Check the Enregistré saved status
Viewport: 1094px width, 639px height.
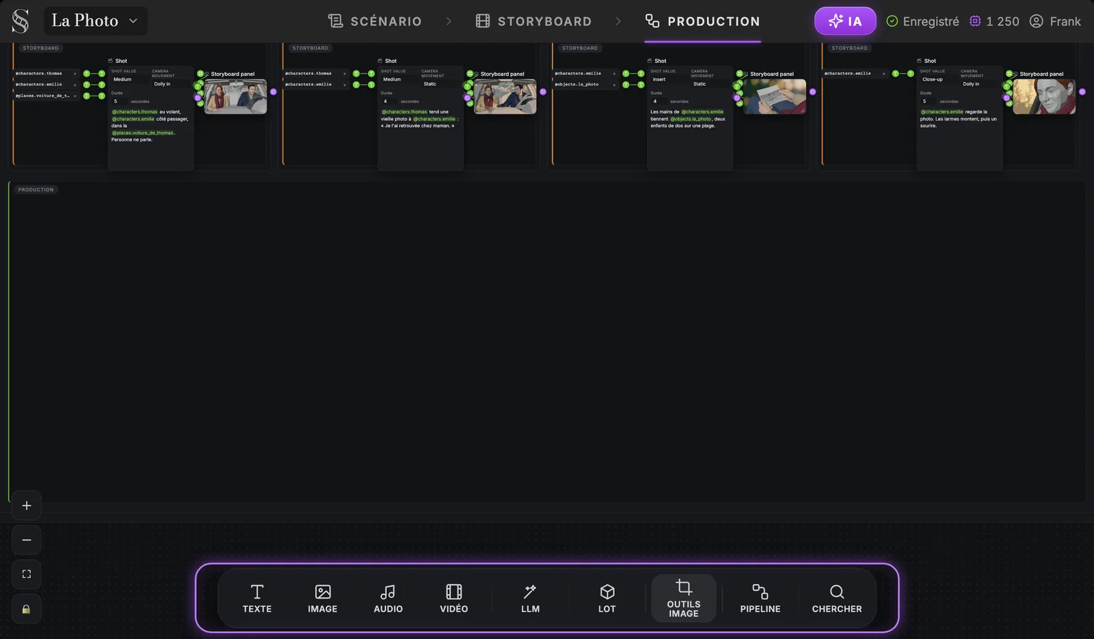[x=922, y=21]
